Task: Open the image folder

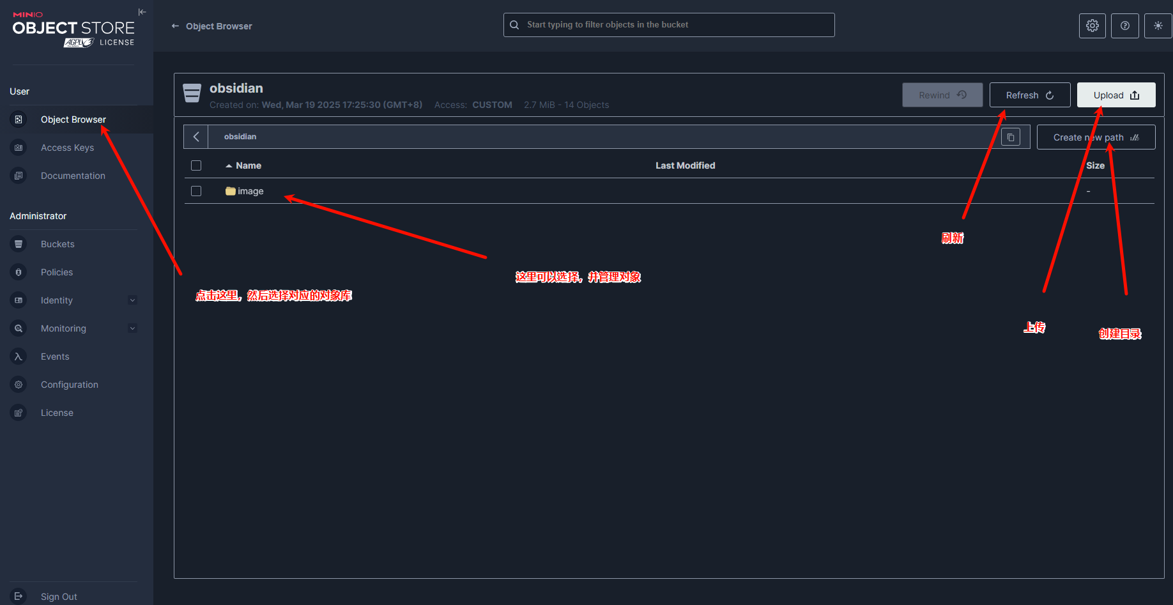Action: point(250,191)
